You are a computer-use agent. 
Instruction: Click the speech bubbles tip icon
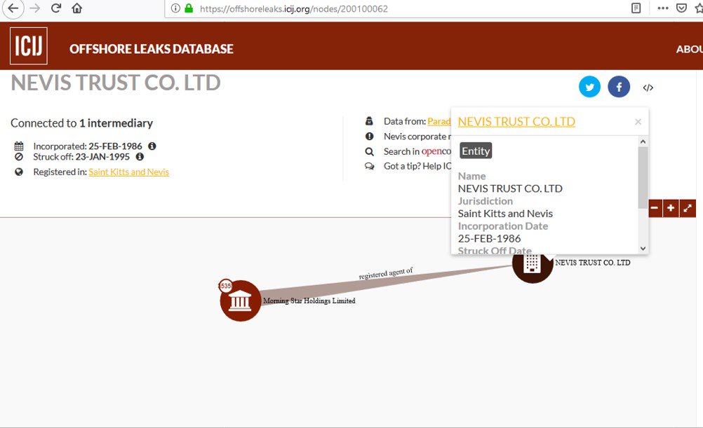click(370, 166)
